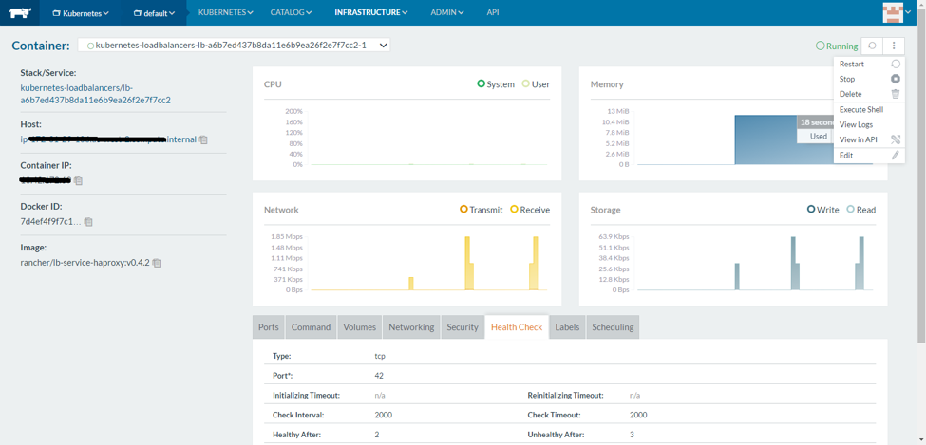Toggle the Receive network legend option
This screenshot has width=926, height=445.
515,210
